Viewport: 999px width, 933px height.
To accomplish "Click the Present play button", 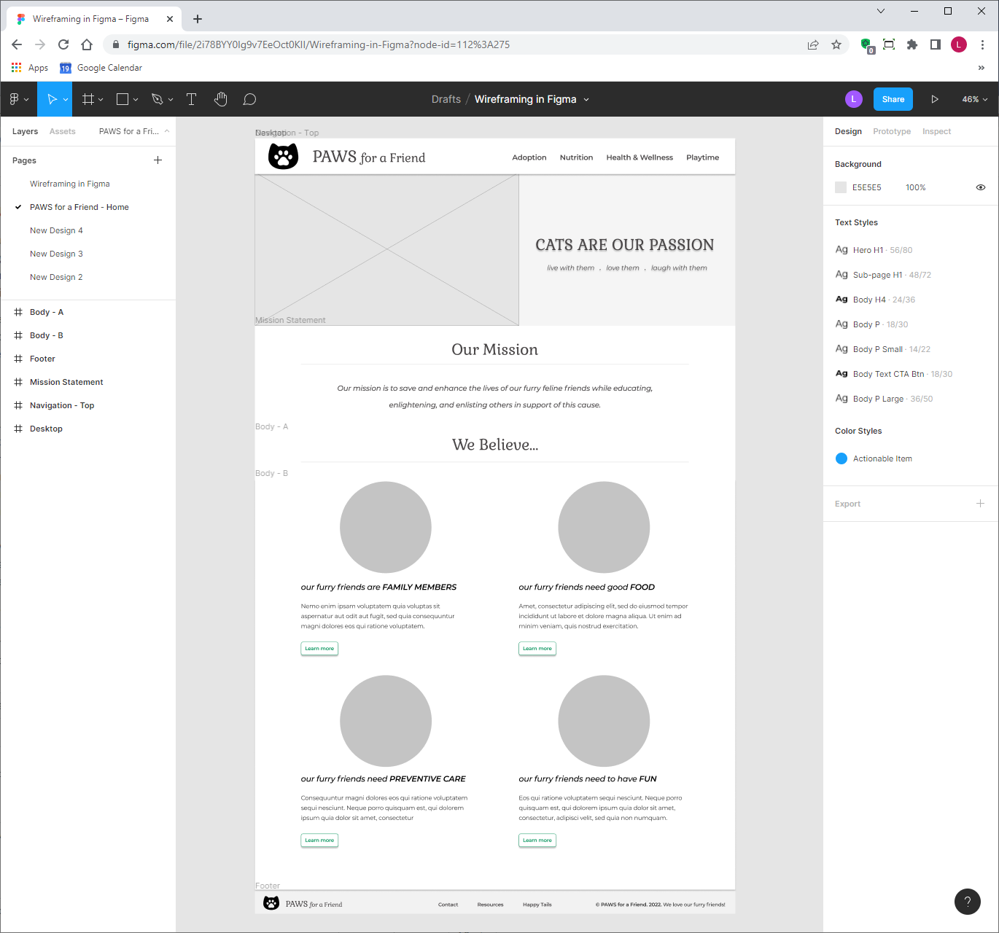I will click(935, 98).
